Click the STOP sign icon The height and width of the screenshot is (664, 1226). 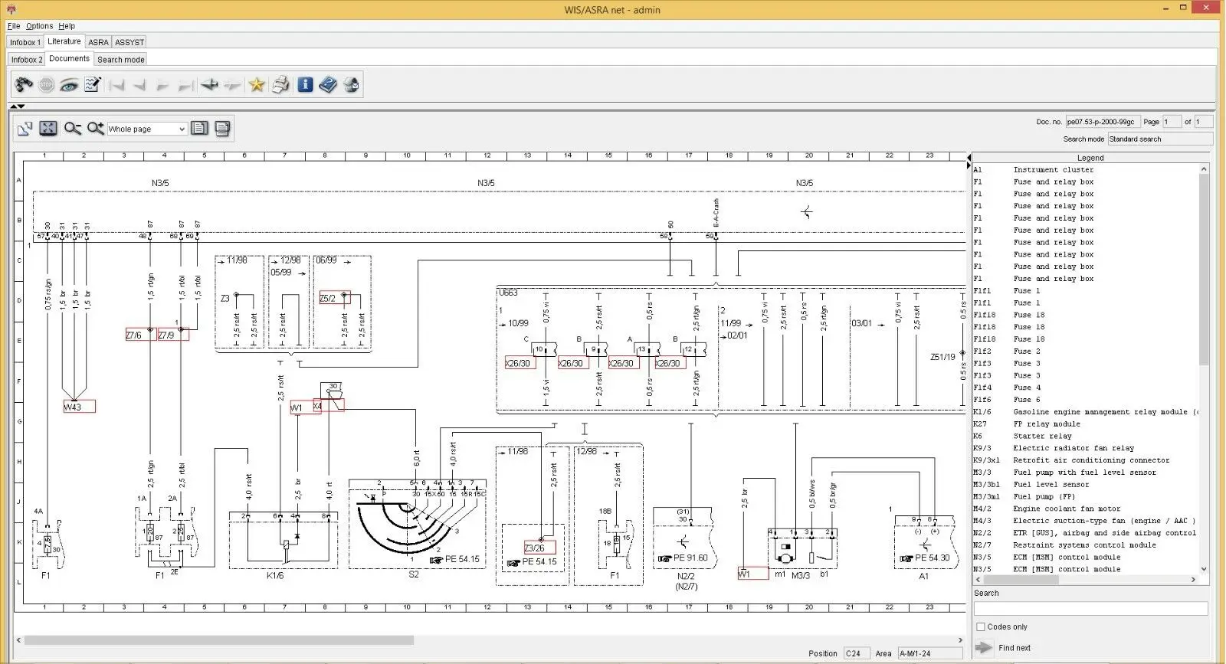point(47,85)
